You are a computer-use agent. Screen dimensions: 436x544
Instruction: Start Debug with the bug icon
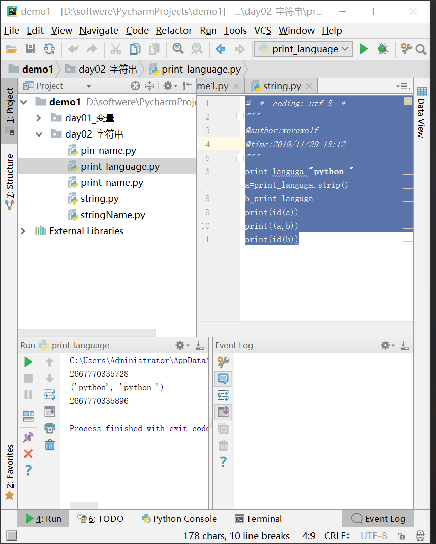tap(383, 49)
